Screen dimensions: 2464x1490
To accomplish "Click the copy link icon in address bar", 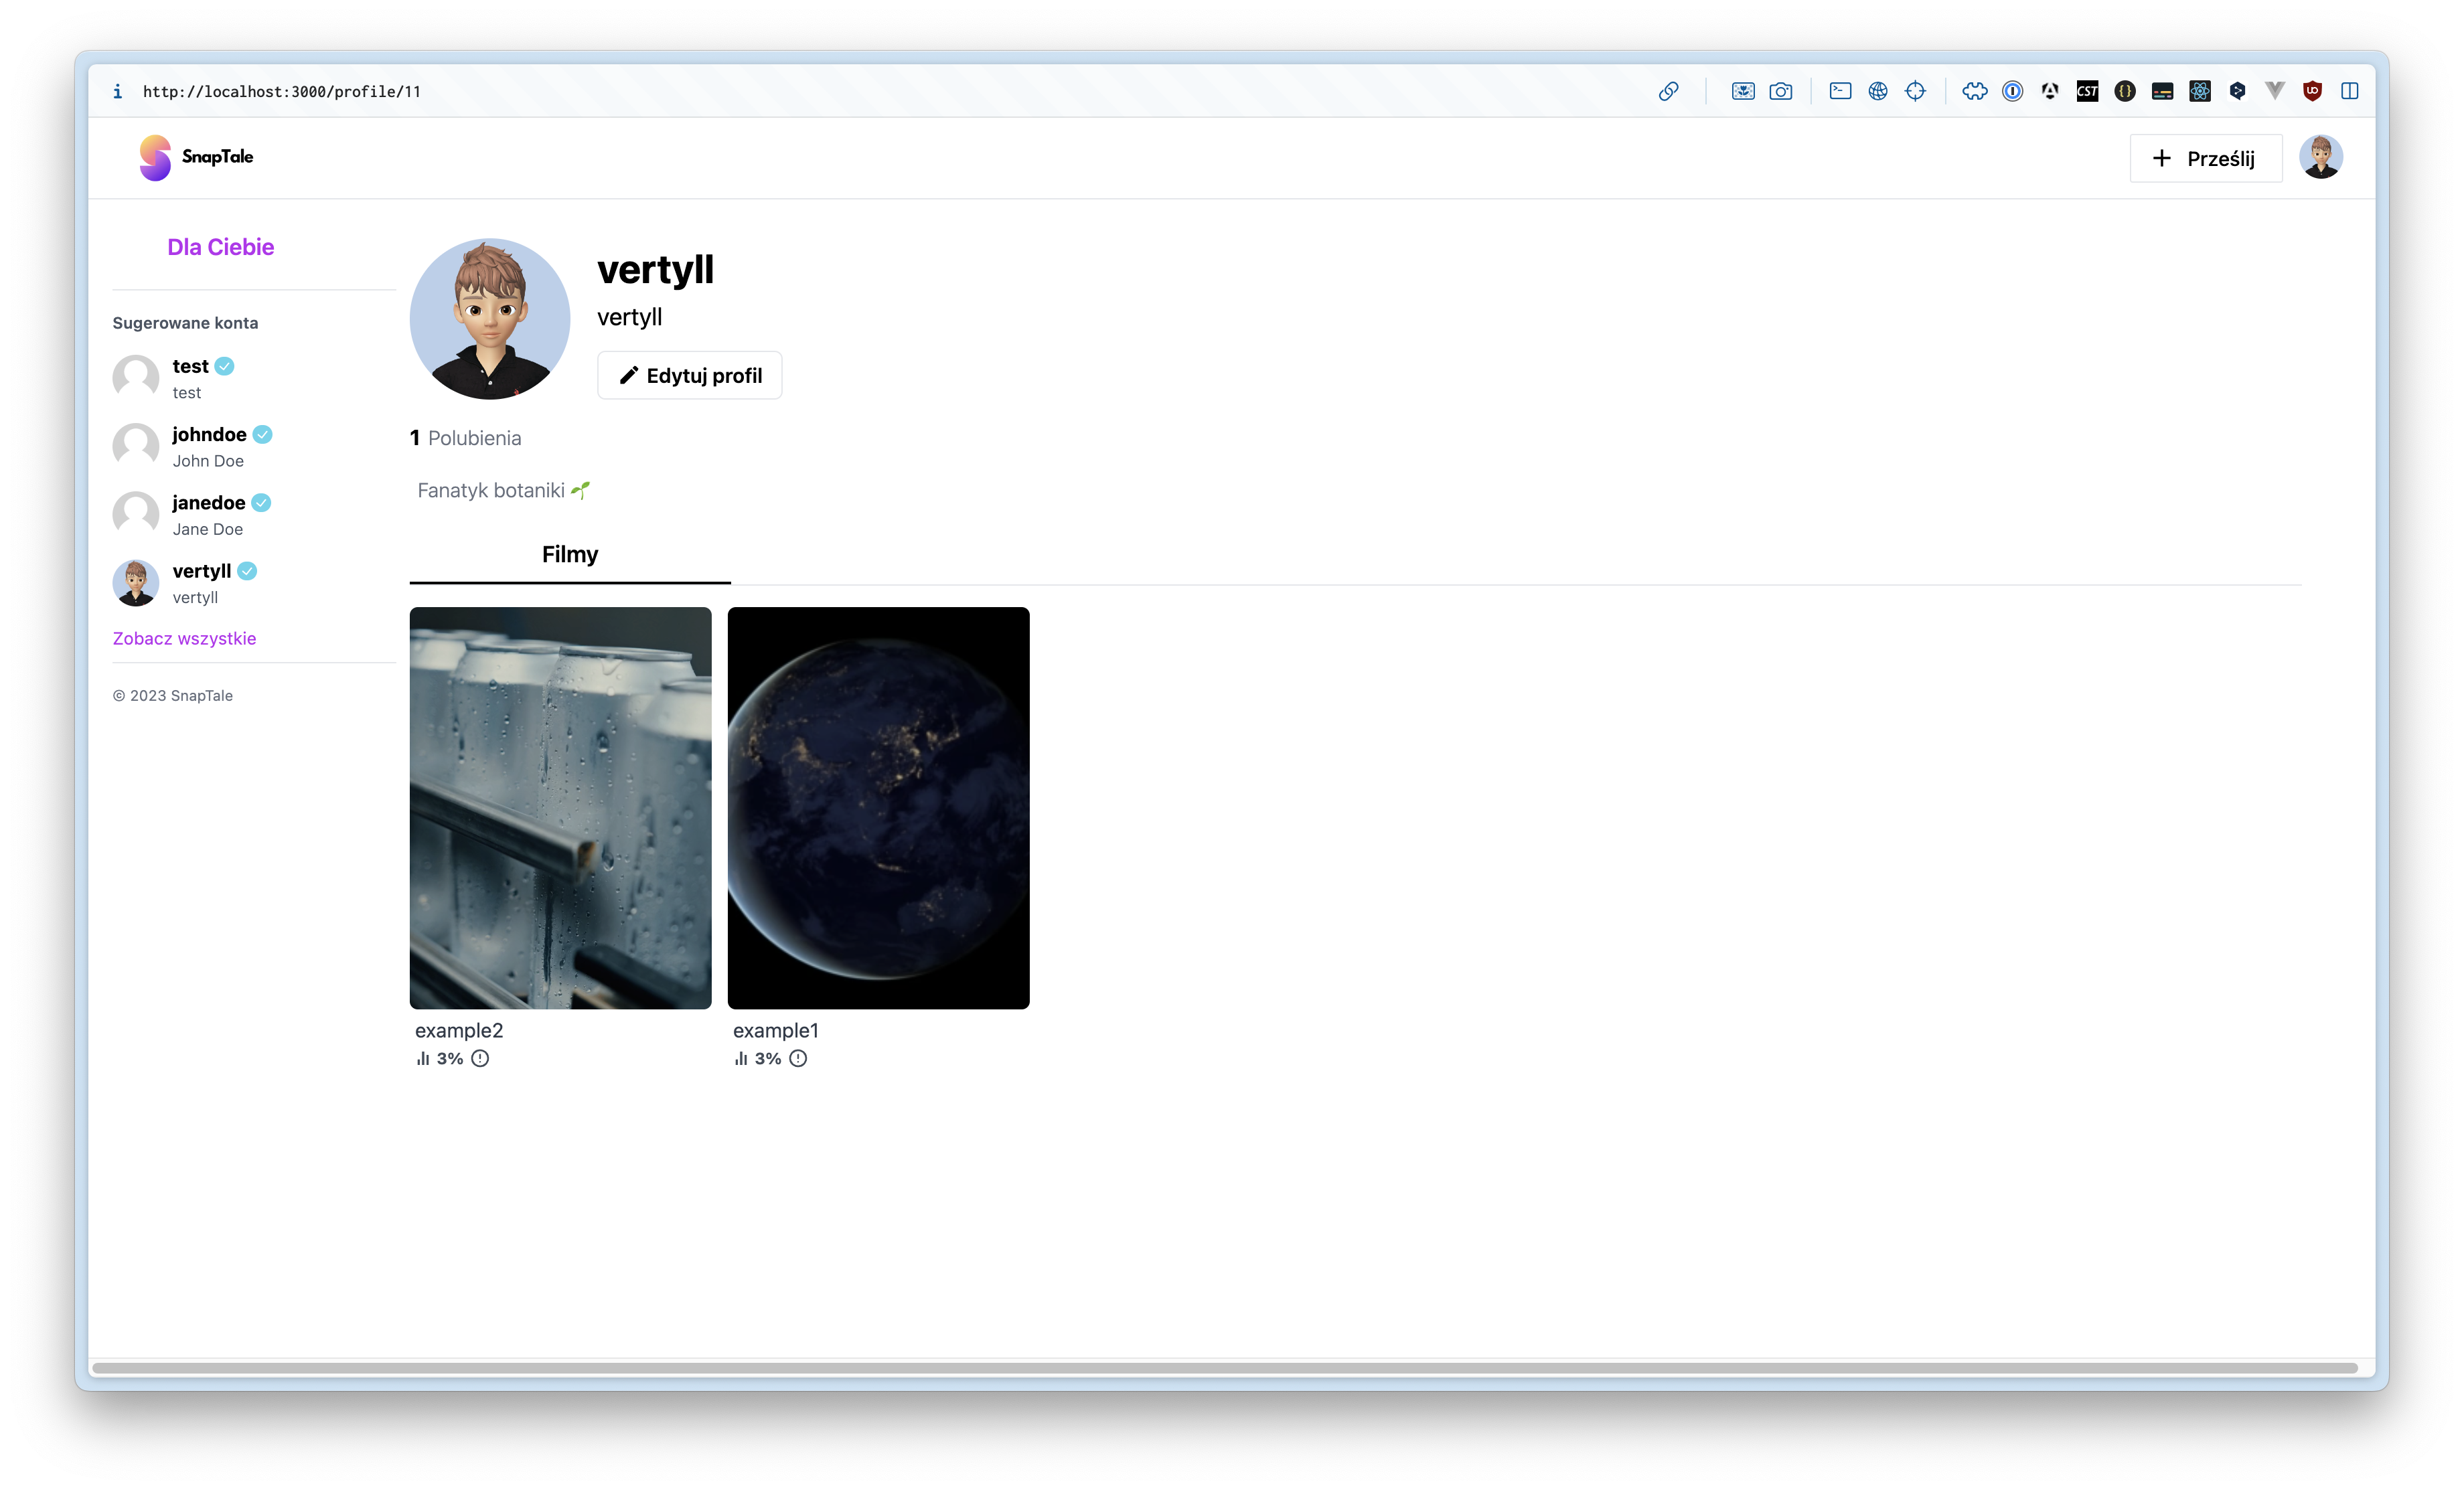I will coord(1668,91).
